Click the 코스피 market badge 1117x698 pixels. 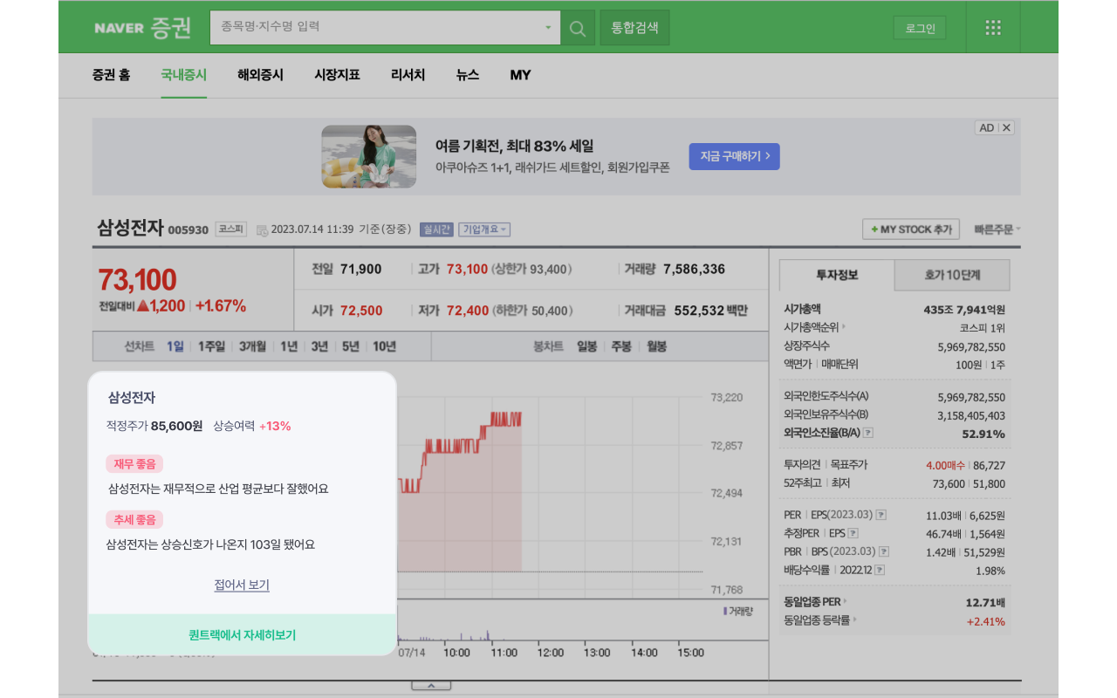[231, 229]
